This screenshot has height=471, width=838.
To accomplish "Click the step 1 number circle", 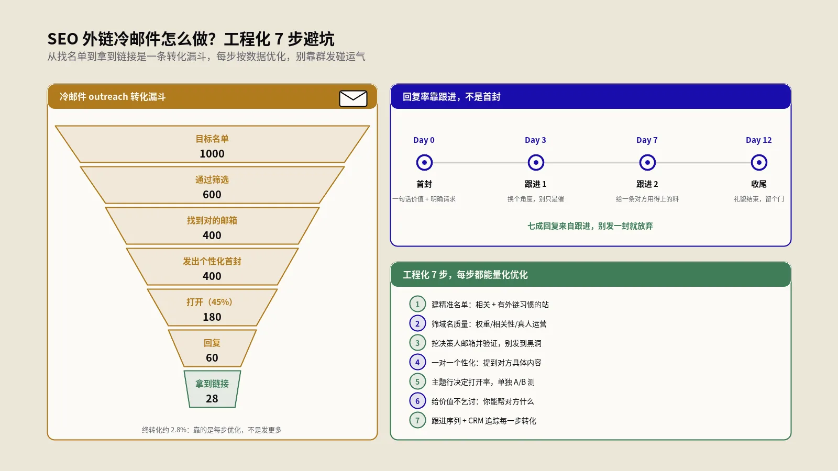I will click(x=417, y=304).
